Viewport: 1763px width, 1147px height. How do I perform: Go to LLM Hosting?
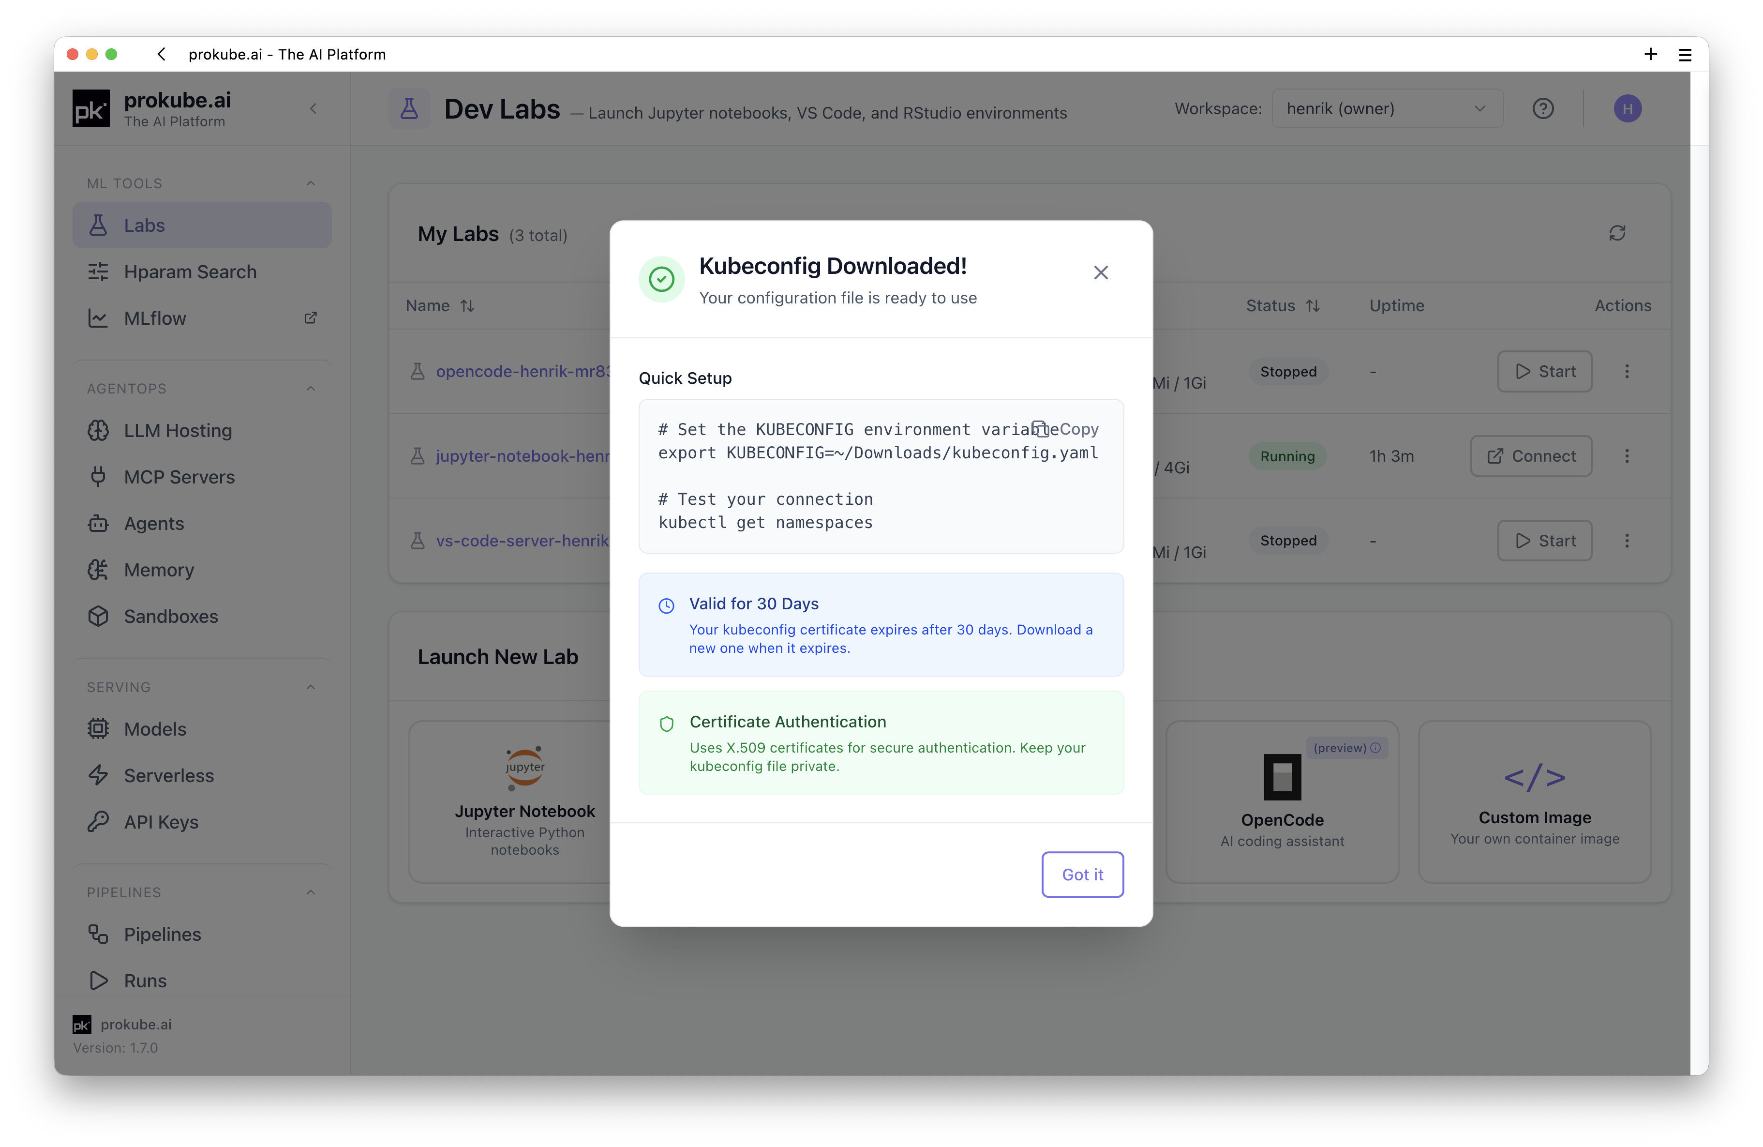(x=201, y=431)
